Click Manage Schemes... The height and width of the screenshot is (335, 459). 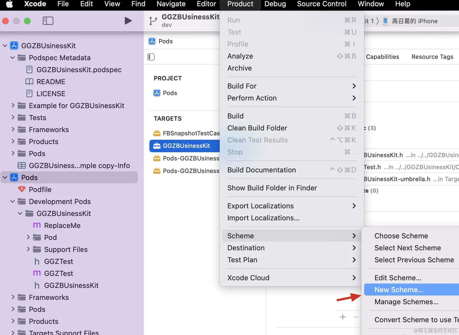click(x=411, y=302)
